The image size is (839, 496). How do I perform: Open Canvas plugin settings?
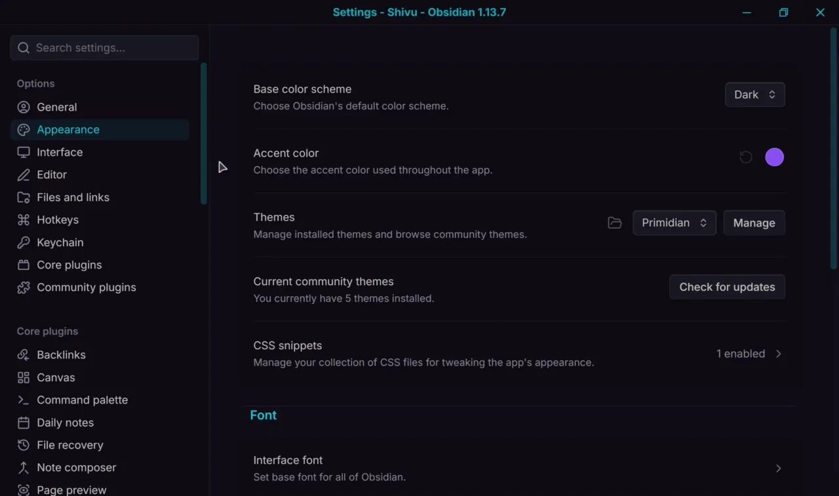point(100,377)
